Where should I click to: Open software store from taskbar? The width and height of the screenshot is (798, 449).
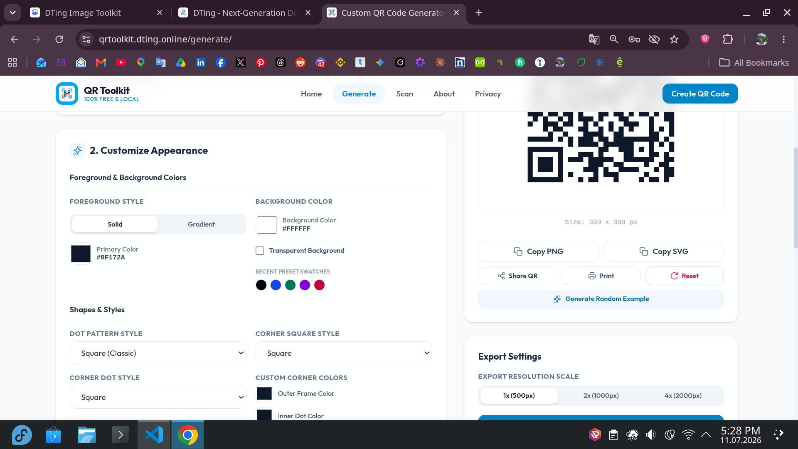pos(53,435)
